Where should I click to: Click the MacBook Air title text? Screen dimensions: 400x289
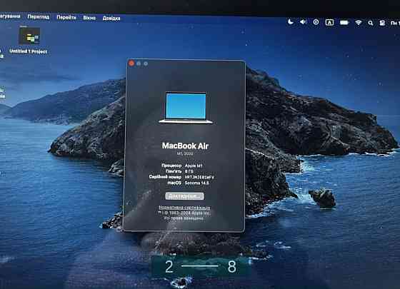click(x=185, y=146)
